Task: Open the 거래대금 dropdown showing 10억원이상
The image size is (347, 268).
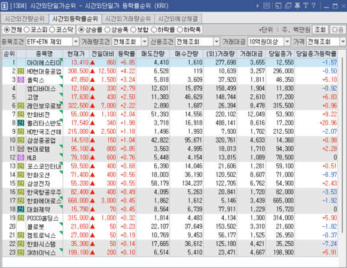Action: (269, 42)
